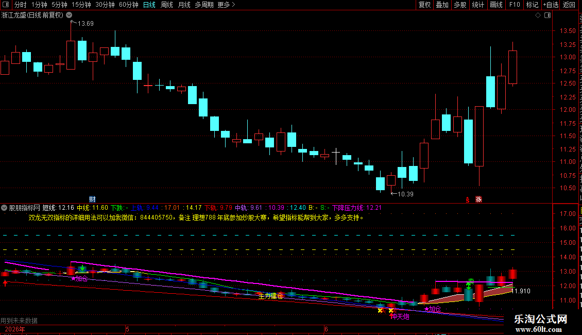Click the 2026年 timeline label

click(15, 329)
